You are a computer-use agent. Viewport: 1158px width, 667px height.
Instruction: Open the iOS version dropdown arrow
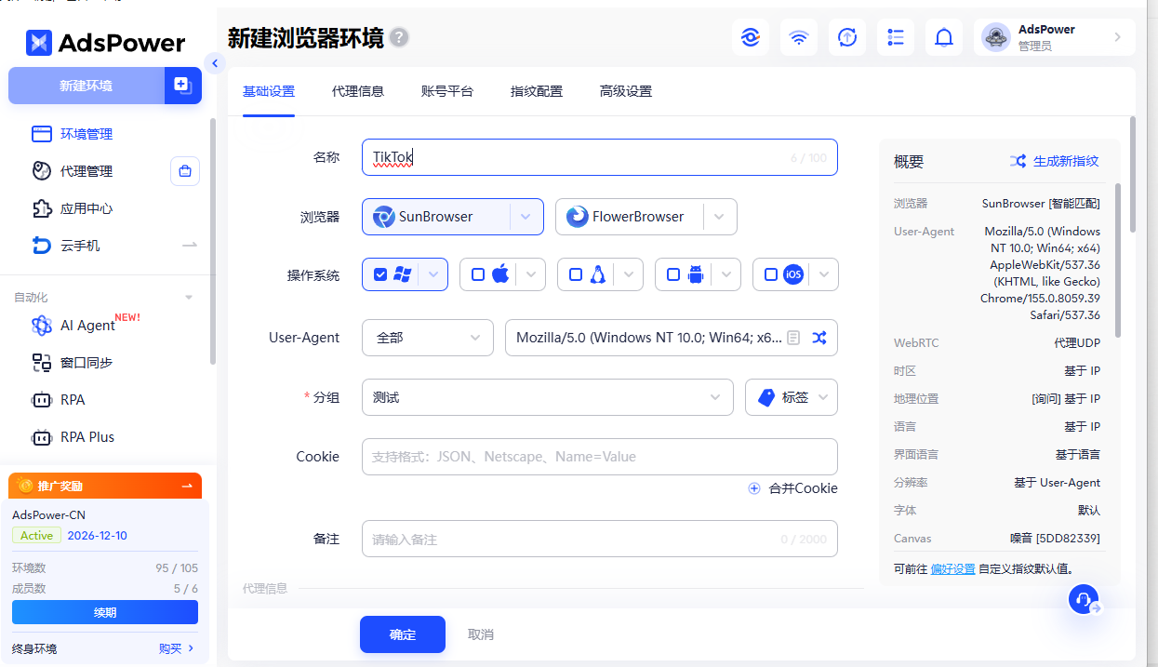[824, 274]
